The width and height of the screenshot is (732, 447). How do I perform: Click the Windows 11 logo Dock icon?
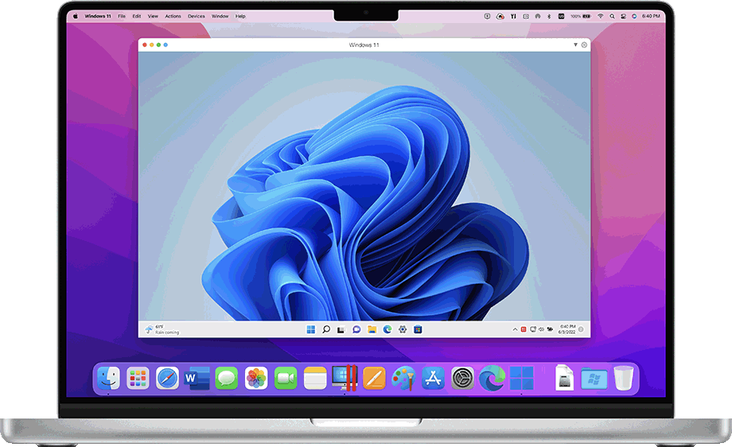click(521, 378)
